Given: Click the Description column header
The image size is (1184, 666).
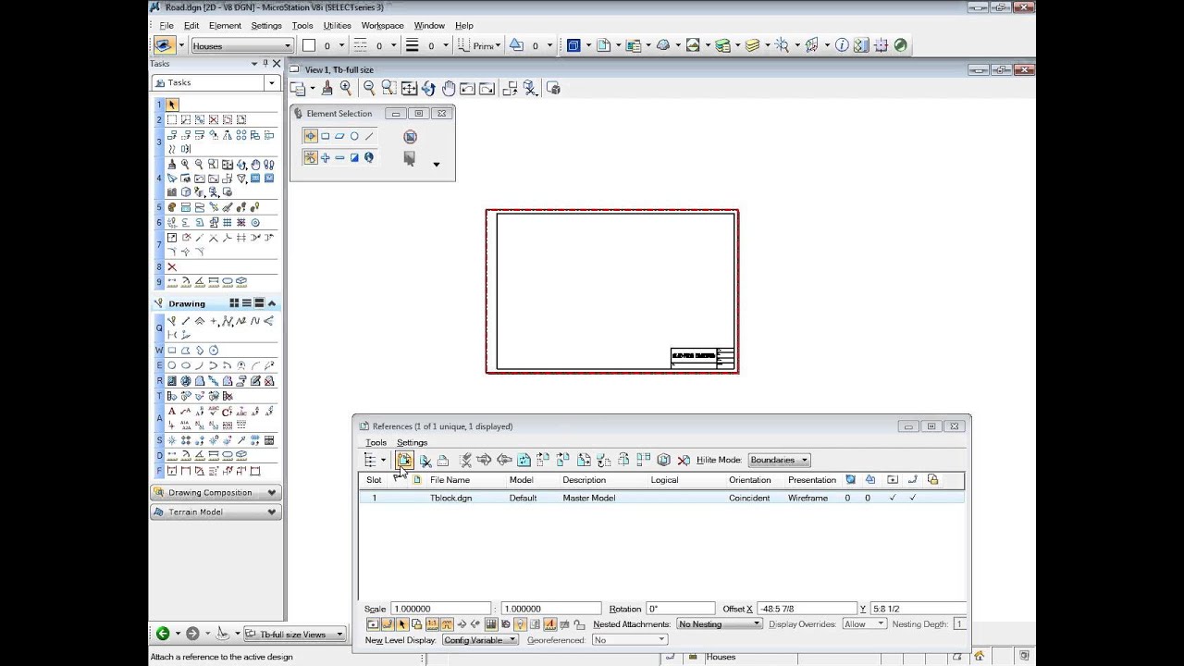Looking at the screenshot, I should (585, 480).
